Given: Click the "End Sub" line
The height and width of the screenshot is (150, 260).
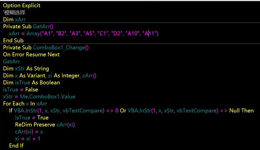Looking at the screenshot, I should 13,41.
